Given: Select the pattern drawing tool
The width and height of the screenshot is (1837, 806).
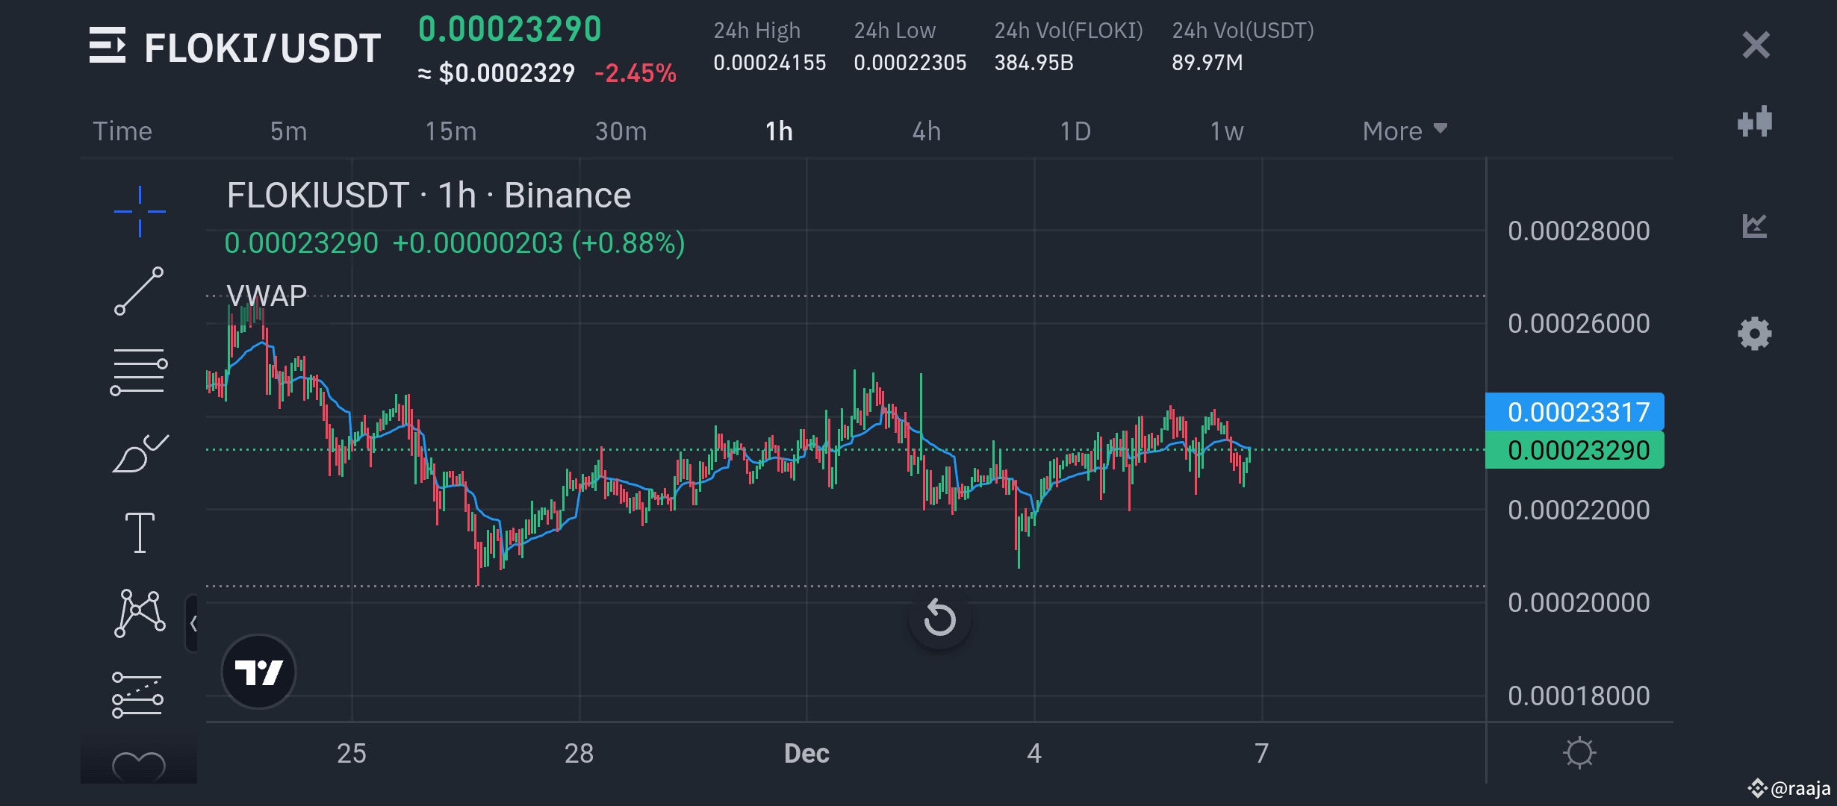Looking at the screenshot, I should [x=140, y=613].
